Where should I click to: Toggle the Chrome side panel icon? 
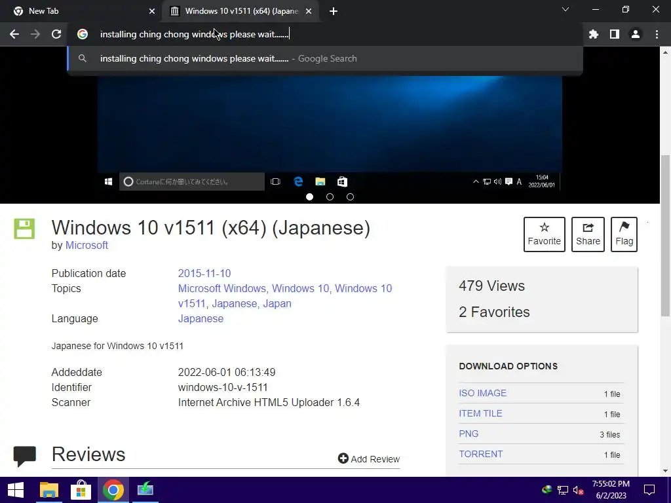(615, 34)
